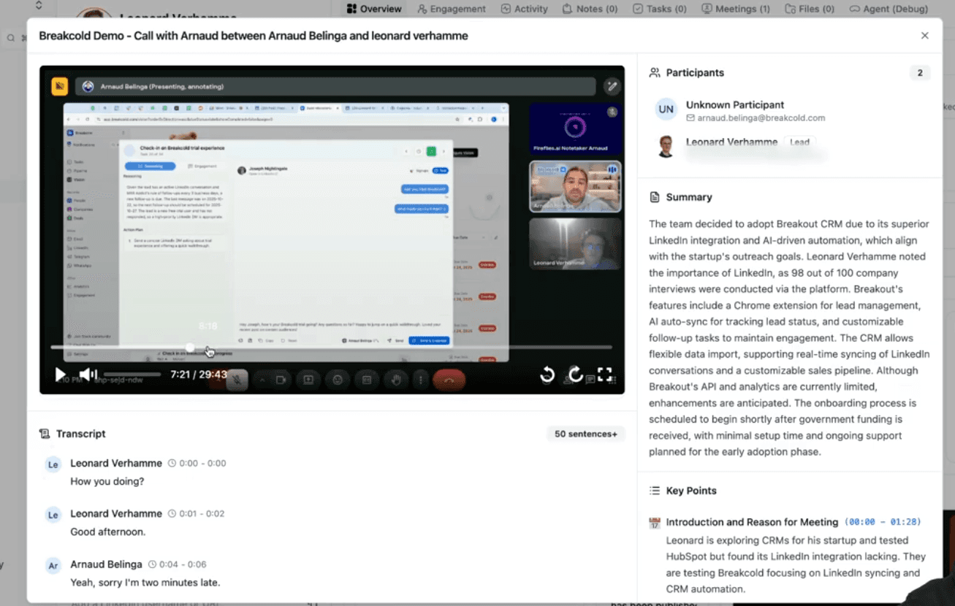Jump to the 00:00 – 01:28 timestamp
The image size is (955, 606).
pos(883,522)
